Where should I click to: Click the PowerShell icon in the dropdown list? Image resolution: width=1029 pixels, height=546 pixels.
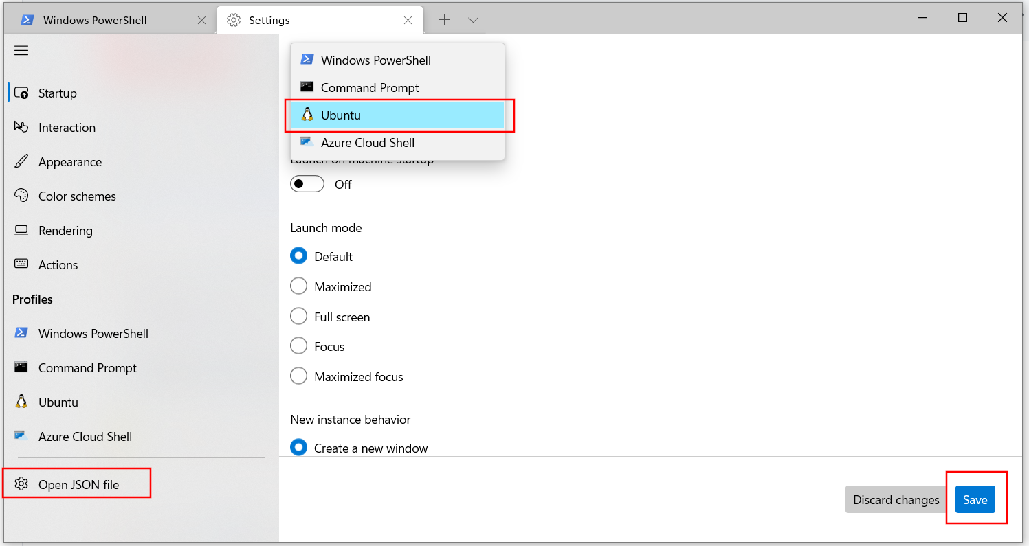pos(307,60)
